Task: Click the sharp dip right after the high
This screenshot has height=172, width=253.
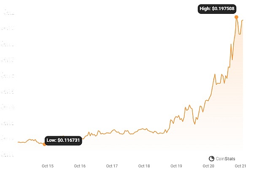Action: (x=240, y=34)
